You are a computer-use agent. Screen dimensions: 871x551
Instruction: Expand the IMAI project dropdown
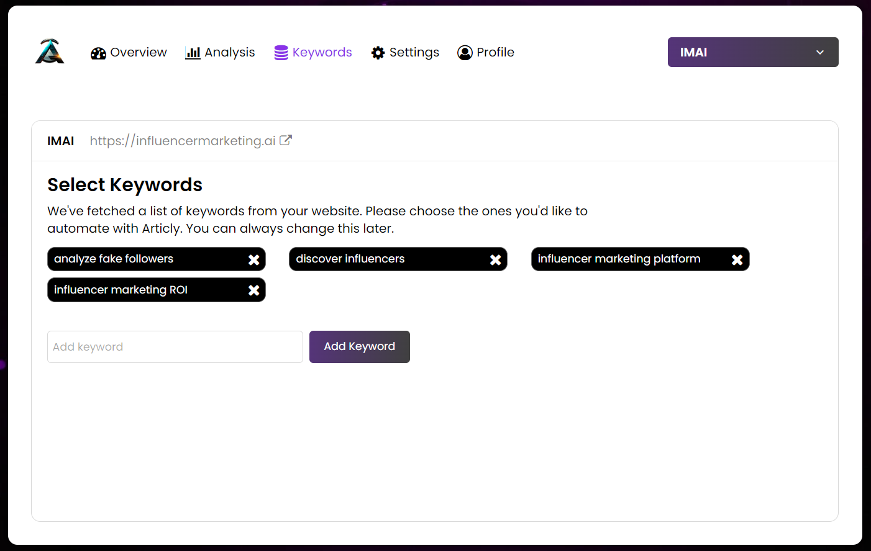(x=753, y=52)
